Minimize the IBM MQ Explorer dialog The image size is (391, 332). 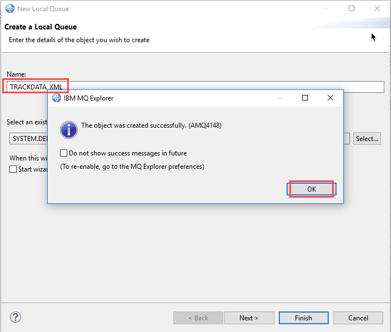pos(280,98)
